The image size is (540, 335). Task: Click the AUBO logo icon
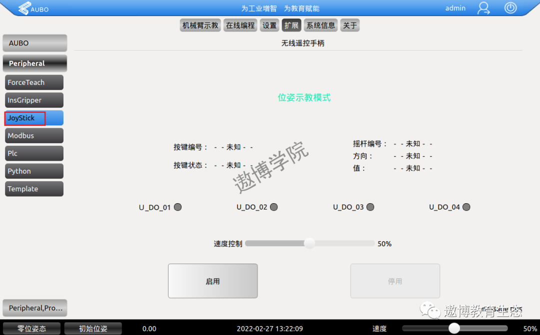point(24,8)
